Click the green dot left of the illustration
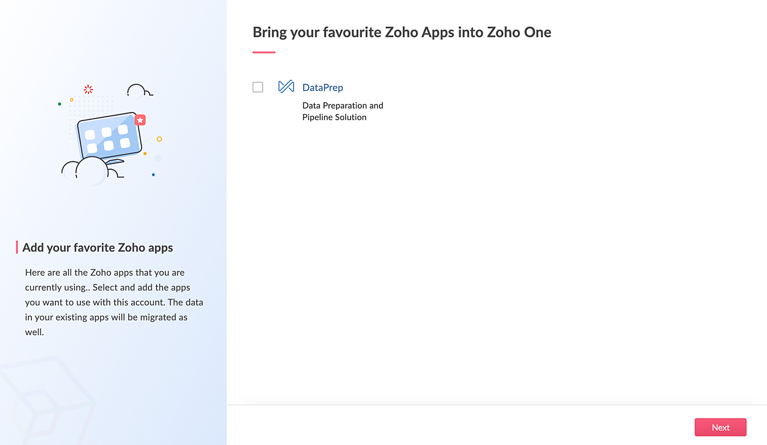 click(60, 104)
